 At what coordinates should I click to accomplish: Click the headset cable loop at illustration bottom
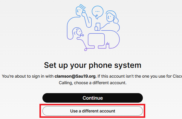click(x=85, y=49)
